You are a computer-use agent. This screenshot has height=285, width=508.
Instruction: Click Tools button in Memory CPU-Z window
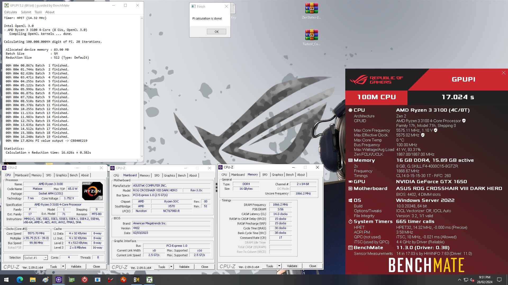pyautogui.click(x=270, y=266)
